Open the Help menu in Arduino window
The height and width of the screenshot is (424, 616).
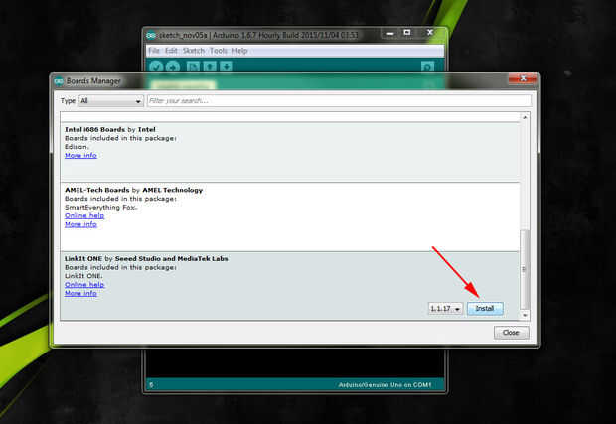point(239,51)
